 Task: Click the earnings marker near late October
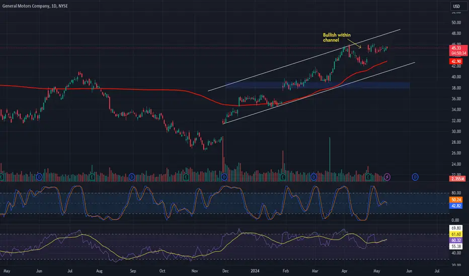[186, 177]
